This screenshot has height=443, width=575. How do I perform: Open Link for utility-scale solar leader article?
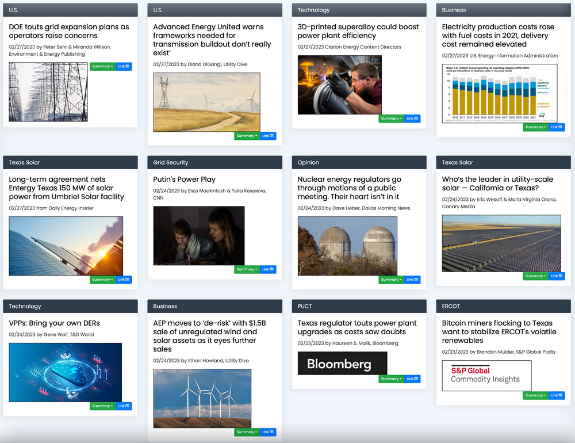(557, 276)
